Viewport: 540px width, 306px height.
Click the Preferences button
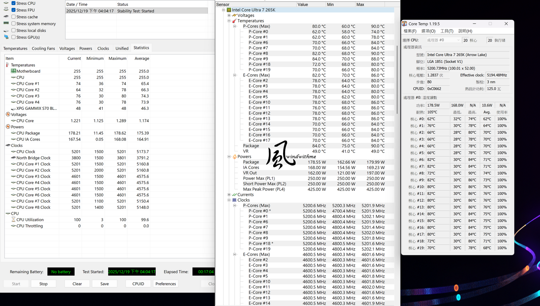pyautogui.click(x=165, y=284)
